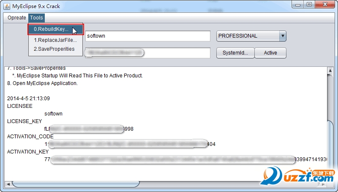Maximize the MyEclipse 9.x Crack window
Image resolution: width=338 pixels, height=192 pixels.
(309, 5)
